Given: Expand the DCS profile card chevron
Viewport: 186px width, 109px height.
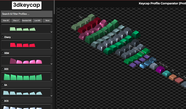Looking at the screenshot, I should pyautogui.click(x=52, y=96).
